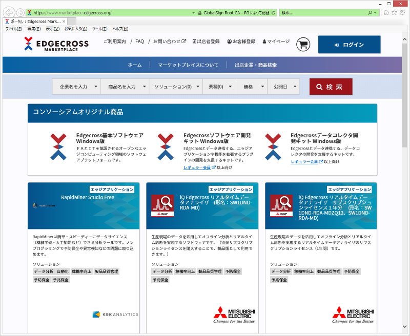Open the 編集(E) menu

coord(34,29)
